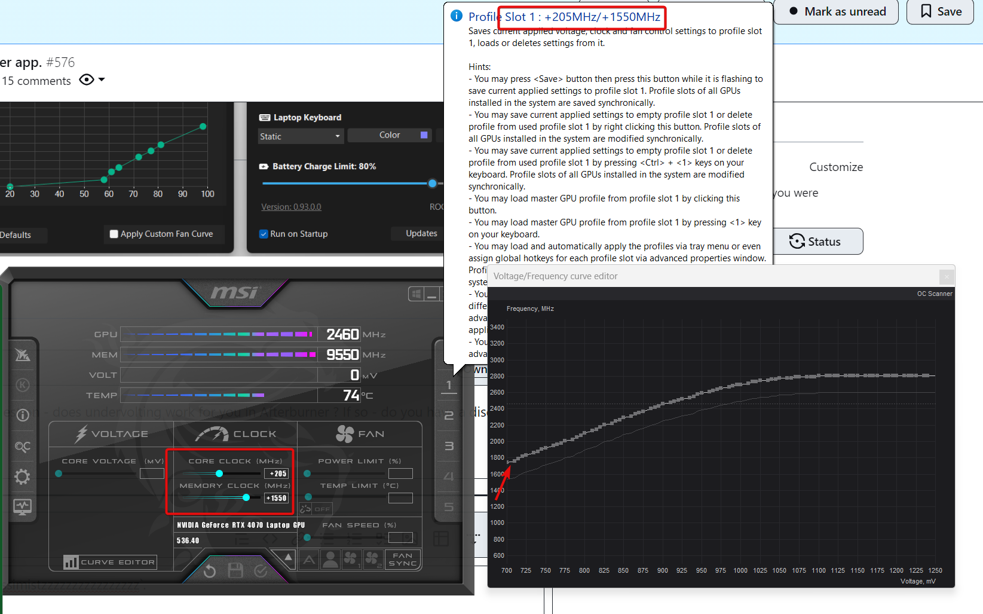Adjust the Battery Charge Limit slider
983x614 pixels.
pyautogui.click(x=432, y=184)
